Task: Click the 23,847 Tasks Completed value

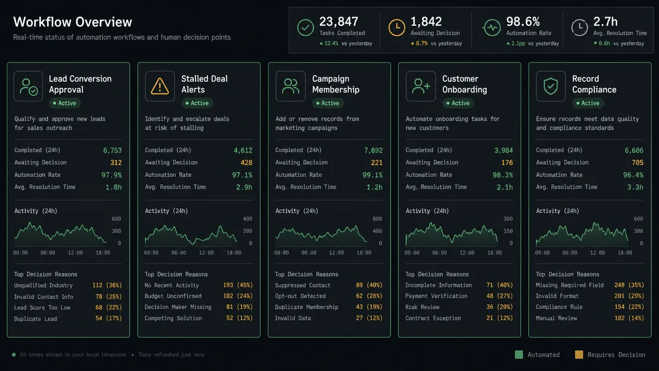Action: 339,22
